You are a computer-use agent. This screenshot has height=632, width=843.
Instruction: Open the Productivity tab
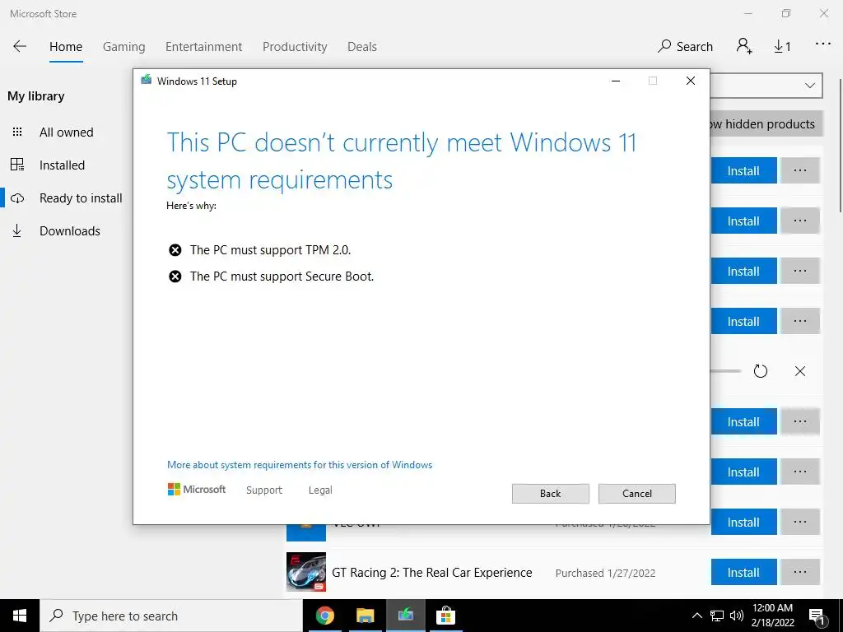(295, 47)
